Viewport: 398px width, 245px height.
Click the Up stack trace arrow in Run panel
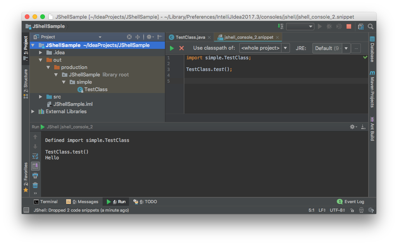point(35,137)
